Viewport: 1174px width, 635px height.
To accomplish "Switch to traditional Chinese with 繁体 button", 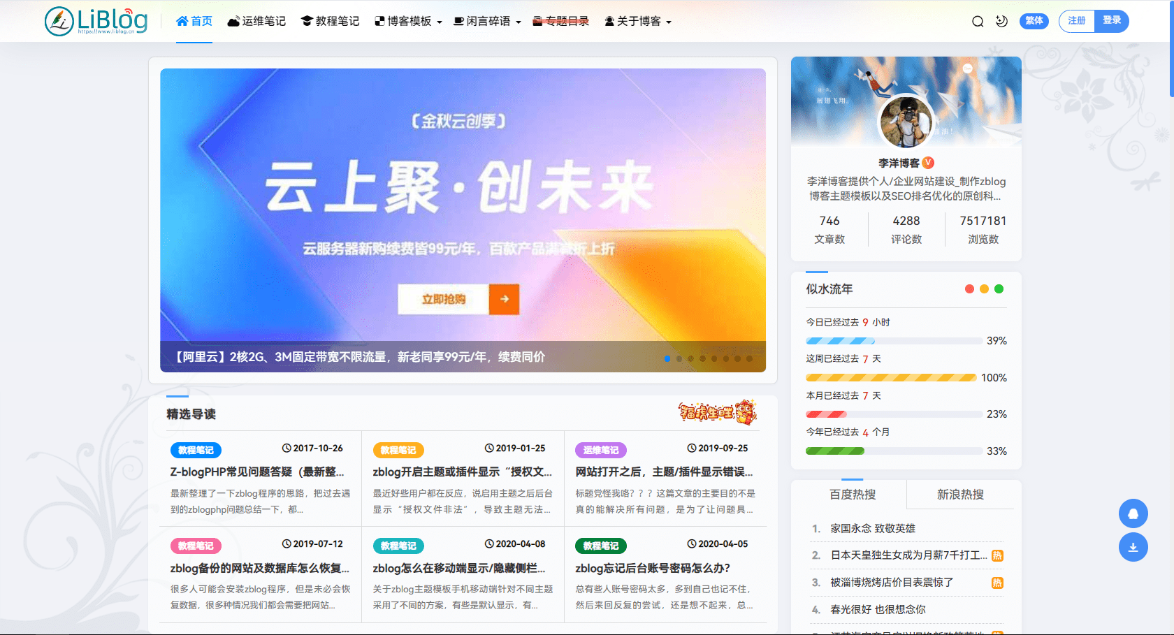I will click(1034, 21).
